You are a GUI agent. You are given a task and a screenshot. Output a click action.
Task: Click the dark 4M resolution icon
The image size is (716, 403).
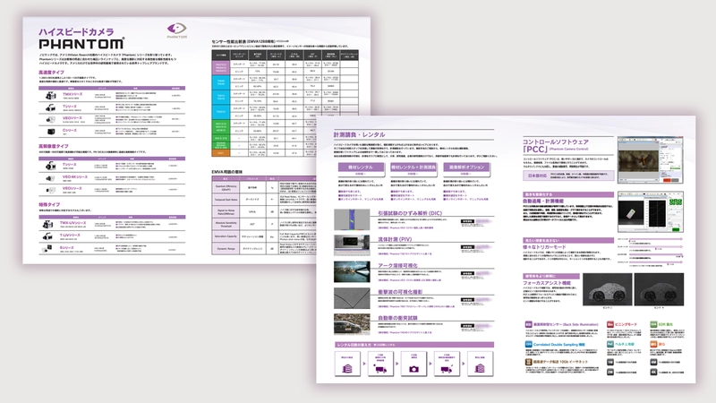click(653, 362)
